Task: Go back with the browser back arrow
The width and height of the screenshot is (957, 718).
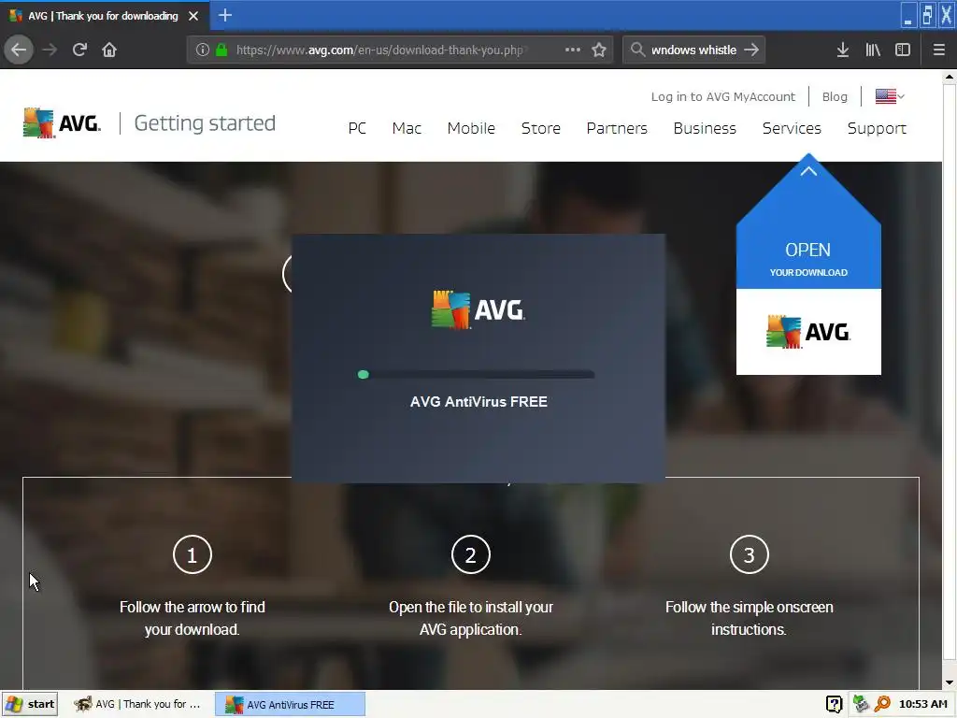Action: tap(19, 50)
